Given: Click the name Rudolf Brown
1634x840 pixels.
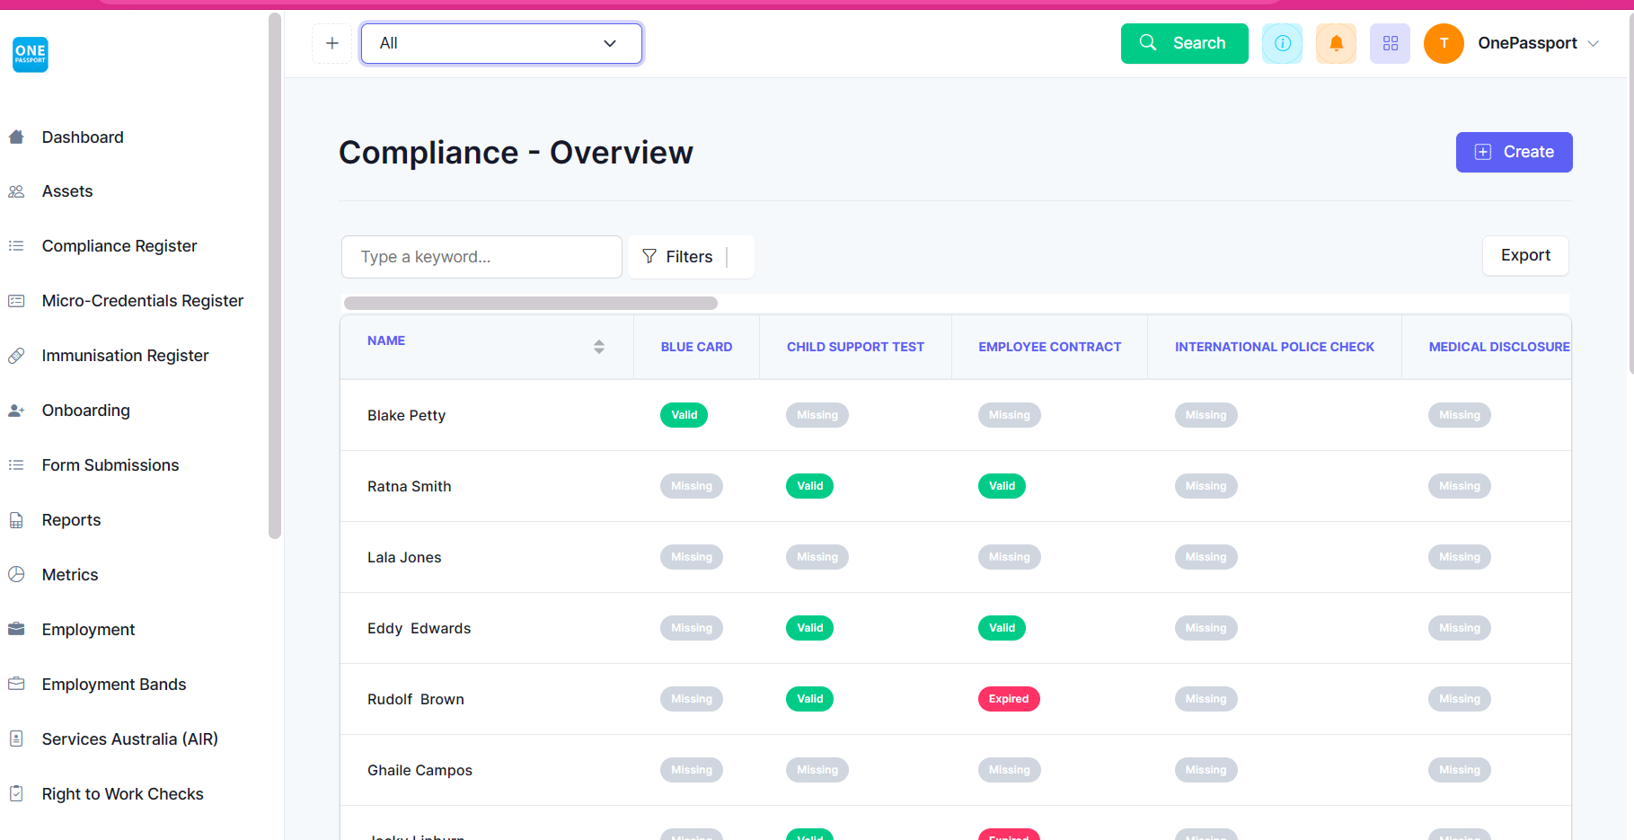Looking at the screenshot, I should (x=416, y=699).
